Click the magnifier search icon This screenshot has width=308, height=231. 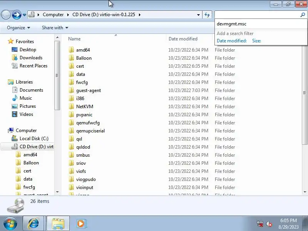(303, 15)
